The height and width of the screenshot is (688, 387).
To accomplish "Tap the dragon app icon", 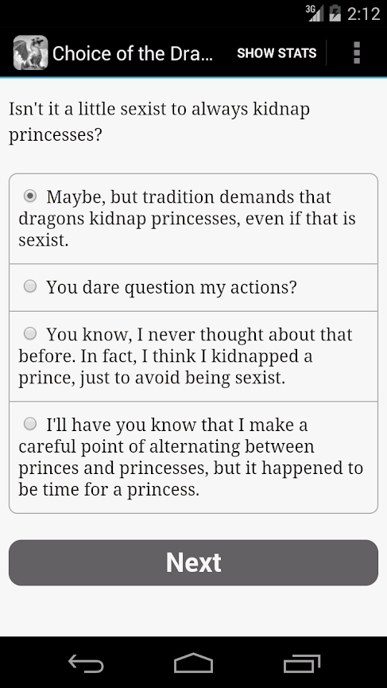I will 31,52.
